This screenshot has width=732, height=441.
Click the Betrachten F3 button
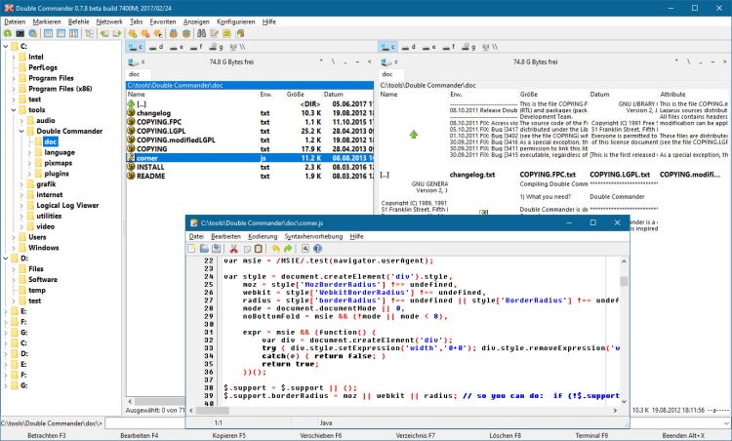coord(46,435)
